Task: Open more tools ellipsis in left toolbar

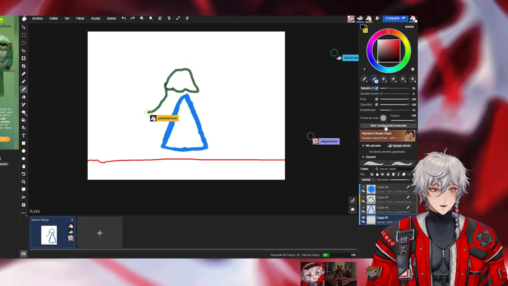Action: [x=23, y=213]
